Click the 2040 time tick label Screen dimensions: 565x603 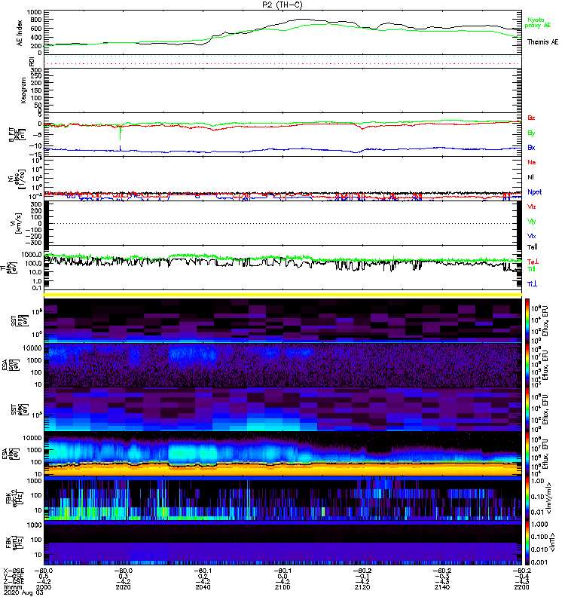[203, 587]
